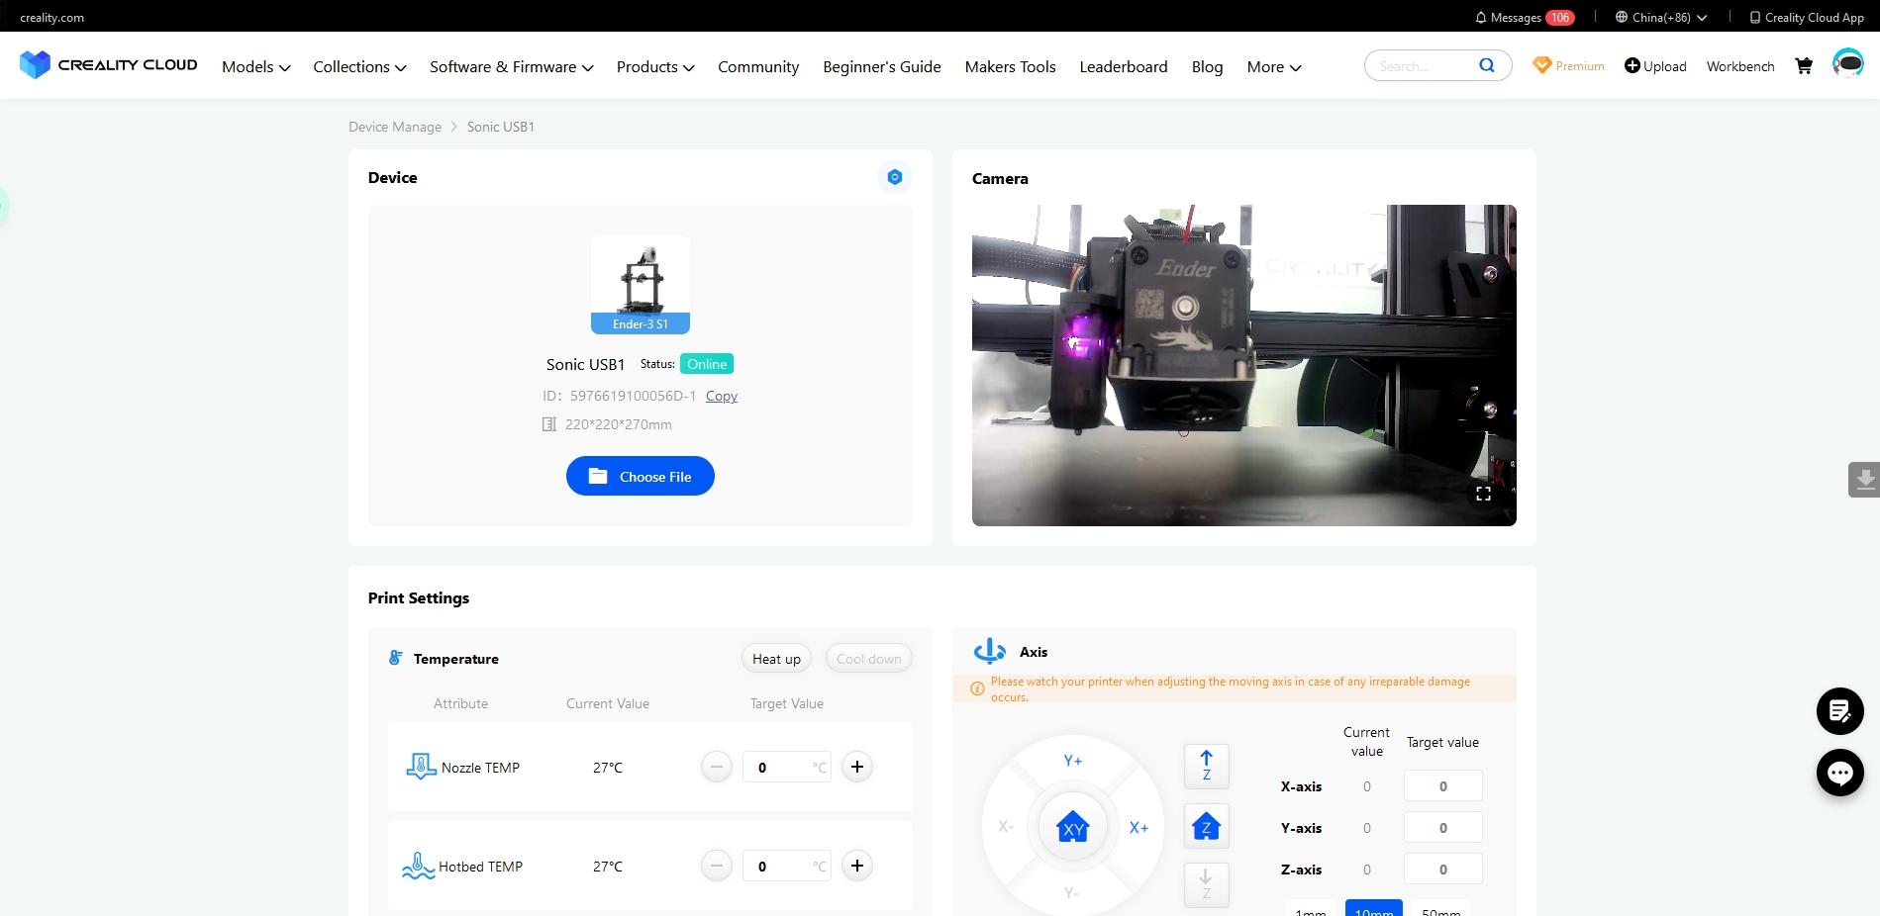
Task: Open the shopping cart
Action: pyautogui.click(x=1804, y=66)
